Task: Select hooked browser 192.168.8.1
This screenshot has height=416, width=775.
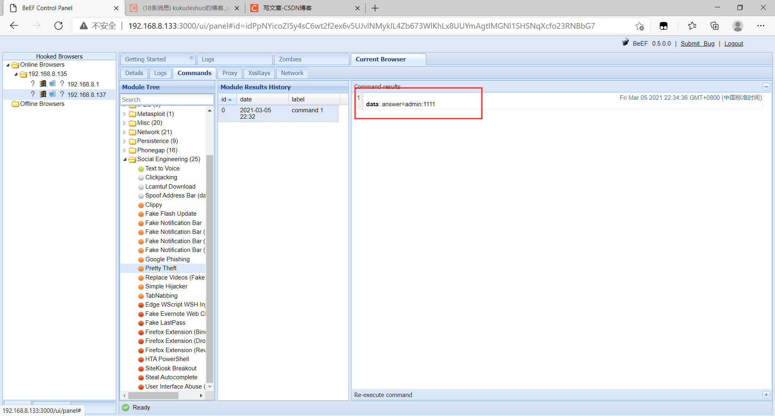Action: tap(83, 84)
